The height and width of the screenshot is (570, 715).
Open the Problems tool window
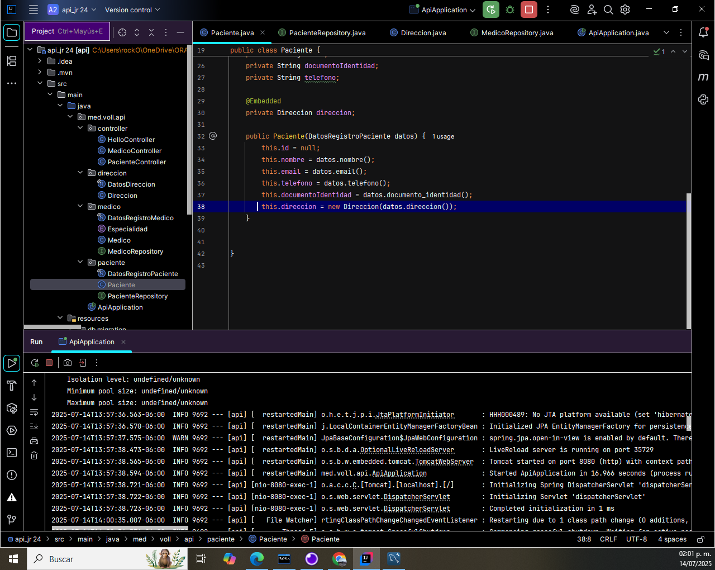(12, 475)
